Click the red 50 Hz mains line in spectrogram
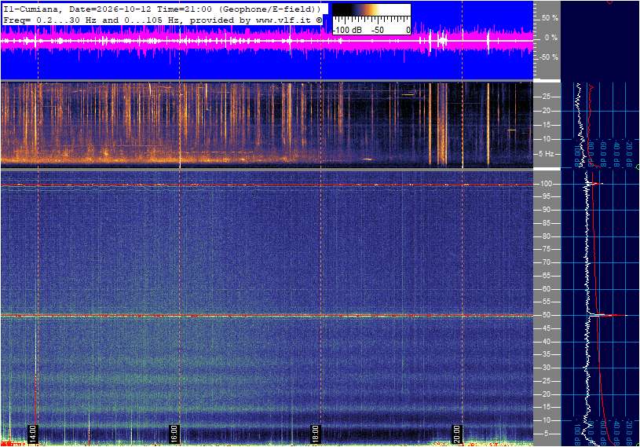The height and width of the screenshot is (447, 640). 267,316
